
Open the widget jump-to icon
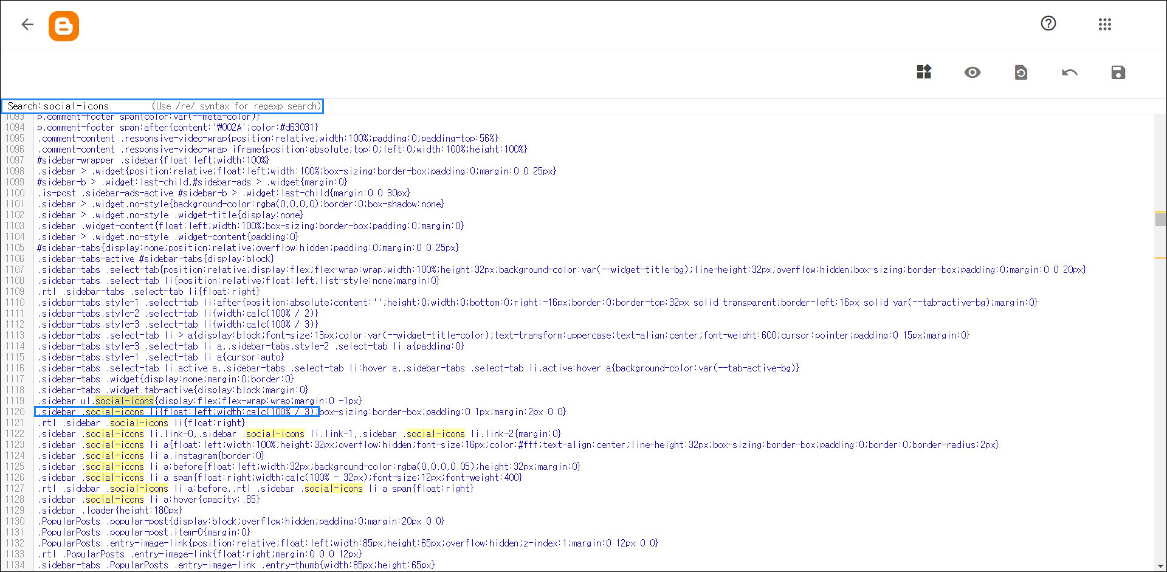click(x=924, y=72)
